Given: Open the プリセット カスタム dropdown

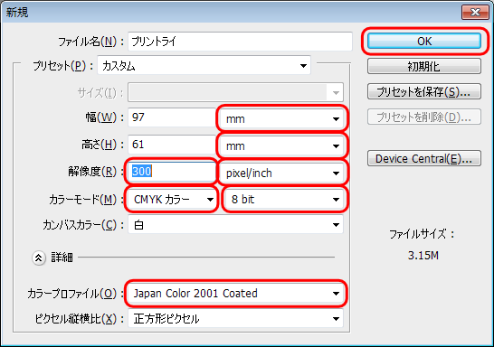Looking at the screenshot, I should pyautogui.click(x=204, y=66).
